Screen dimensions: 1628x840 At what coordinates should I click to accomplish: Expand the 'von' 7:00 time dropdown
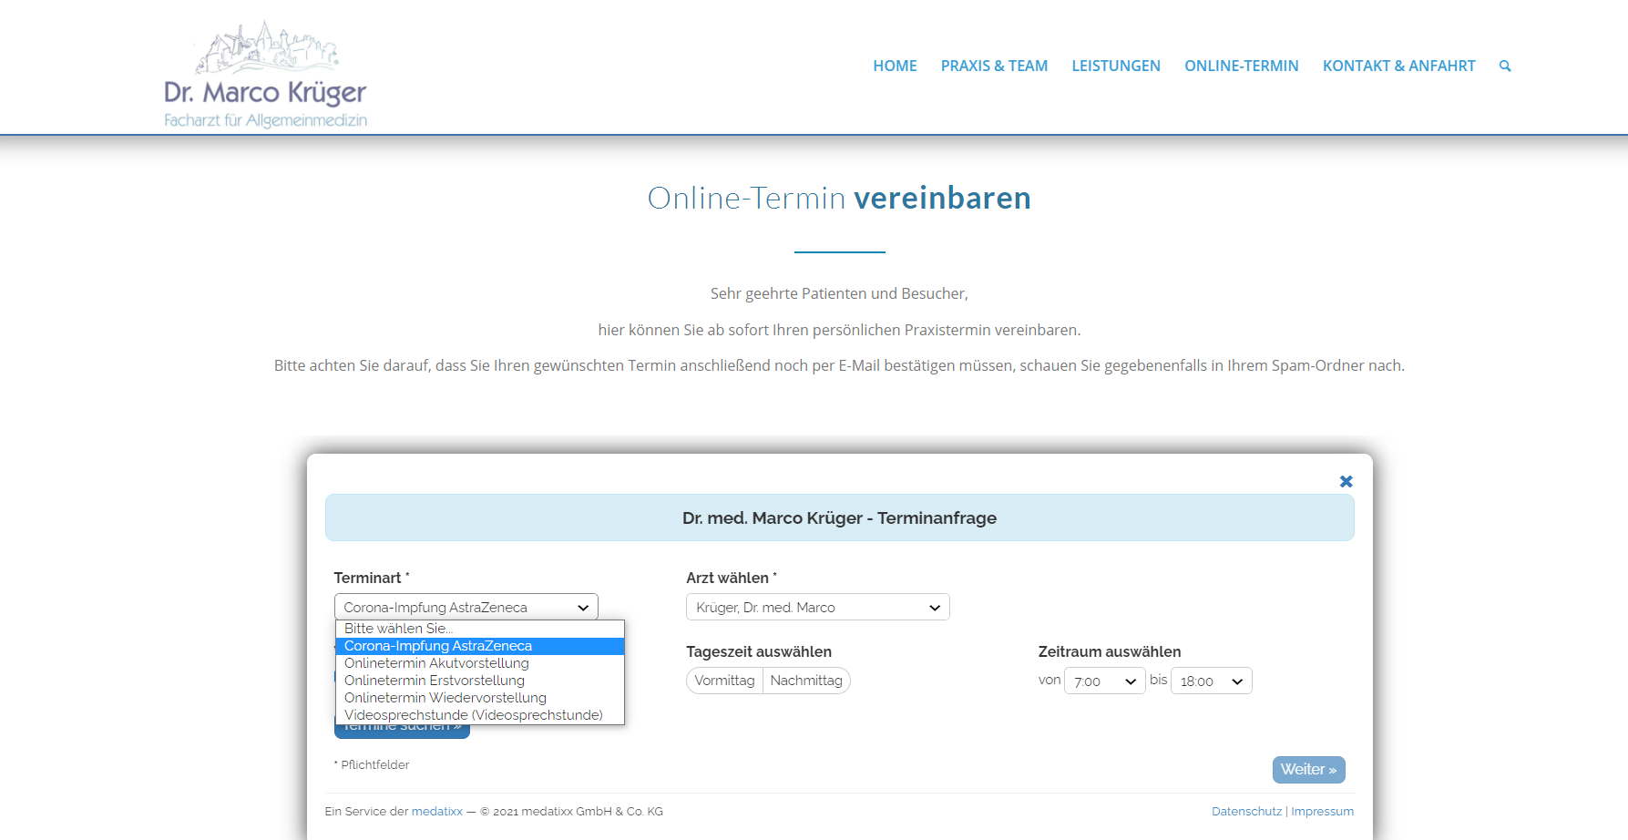[x=1105, y=681]
